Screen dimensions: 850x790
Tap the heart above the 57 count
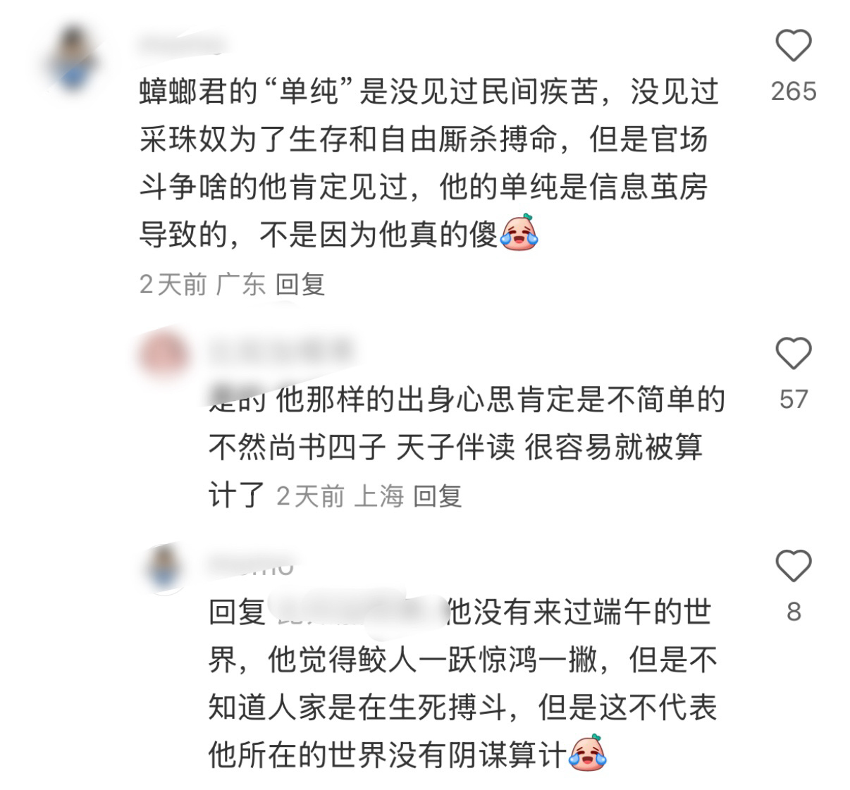tap(794, 353)
